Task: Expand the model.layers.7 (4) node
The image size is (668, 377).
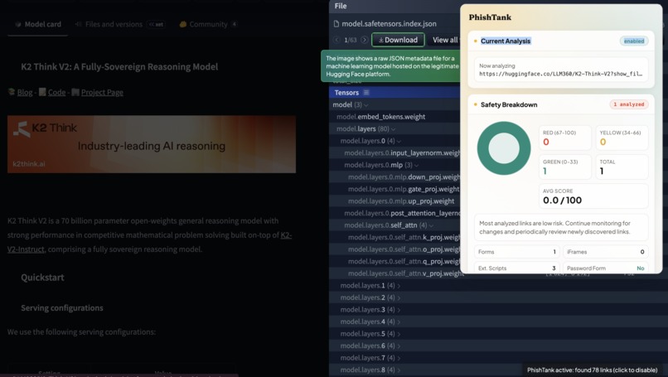Action: [399, 358]
